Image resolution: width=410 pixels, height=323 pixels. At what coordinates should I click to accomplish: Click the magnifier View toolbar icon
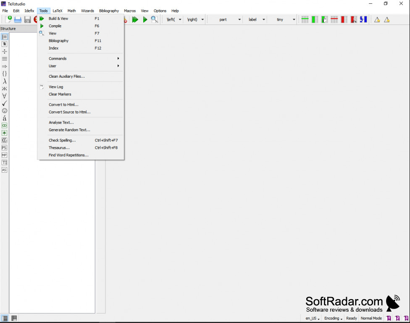154,19
